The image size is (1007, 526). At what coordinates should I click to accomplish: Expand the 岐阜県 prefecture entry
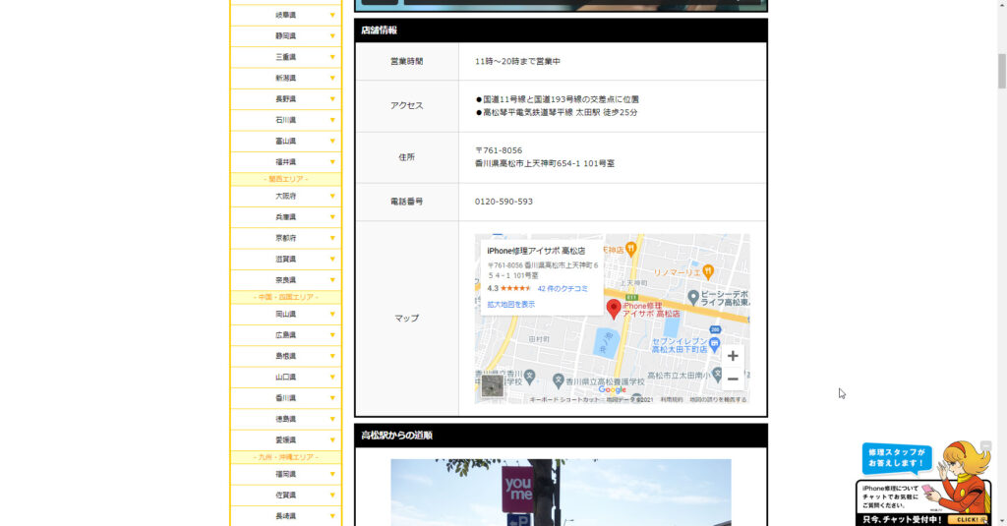click(286, 15)
